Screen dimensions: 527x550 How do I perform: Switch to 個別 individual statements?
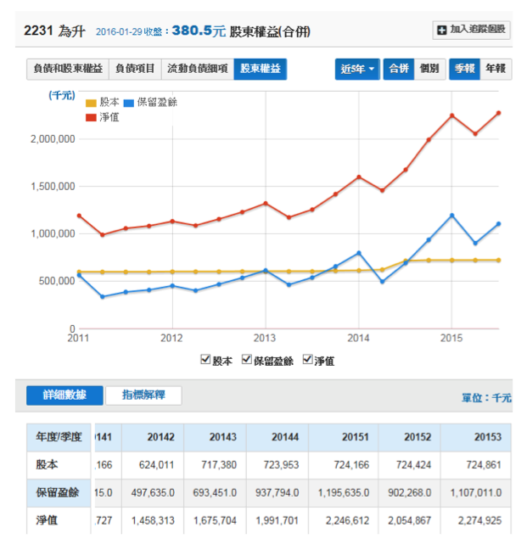pyautogui.click(x=429, y=69)
